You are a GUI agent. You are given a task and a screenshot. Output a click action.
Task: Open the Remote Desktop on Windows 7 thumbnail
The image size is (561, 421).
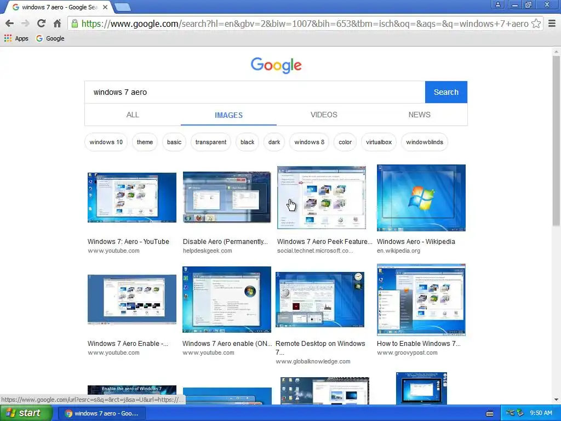(320, 299)
